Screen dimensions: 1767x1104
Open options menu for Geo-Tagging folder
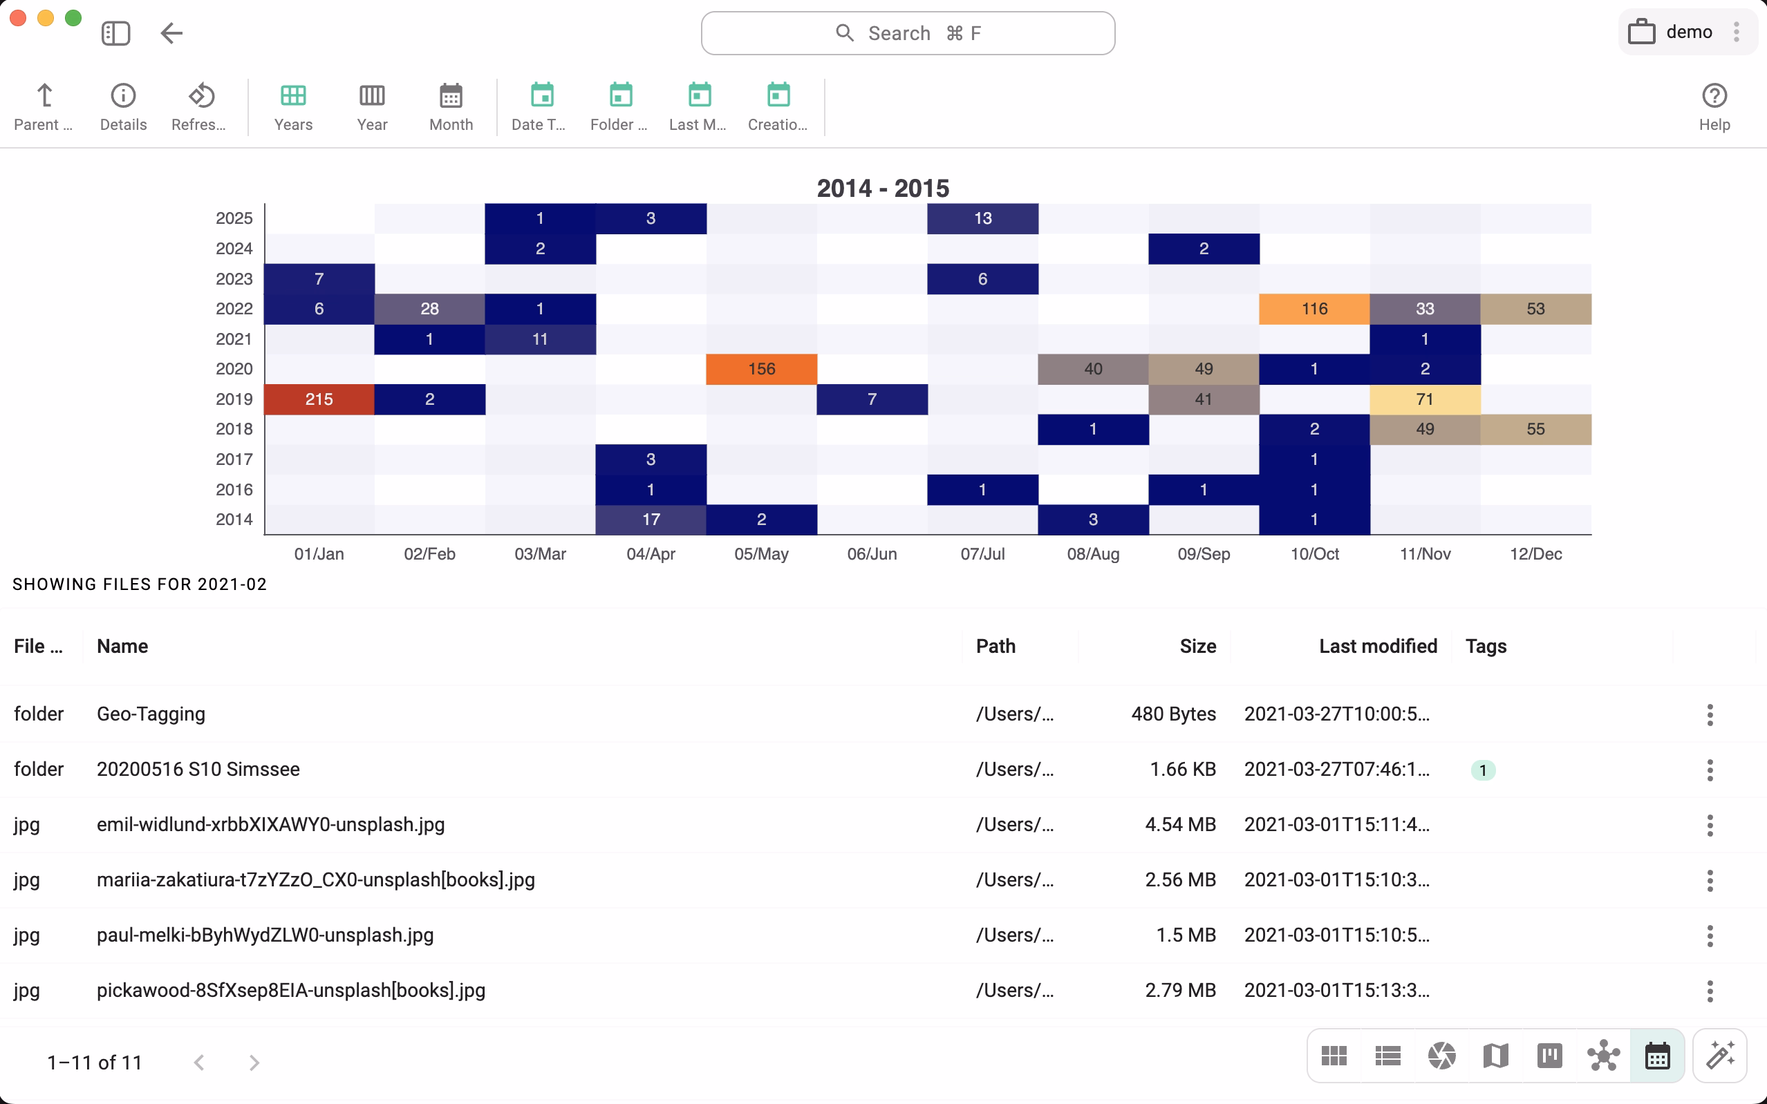pos(1710,714)
